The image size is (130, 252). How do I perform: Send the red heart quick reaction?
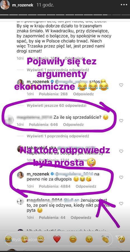(x=57, y=239)
